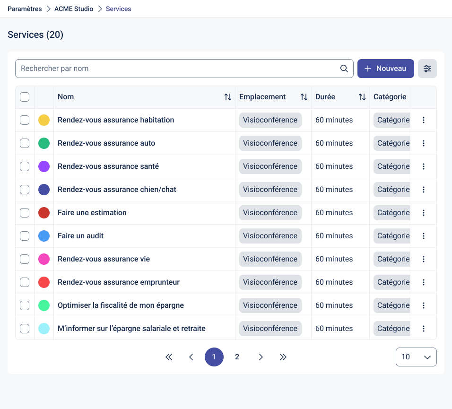Viewport: 452px width, 409px height.
Task: Click Visioconférence tag in Faire un audit row
Action: point(270,236)
